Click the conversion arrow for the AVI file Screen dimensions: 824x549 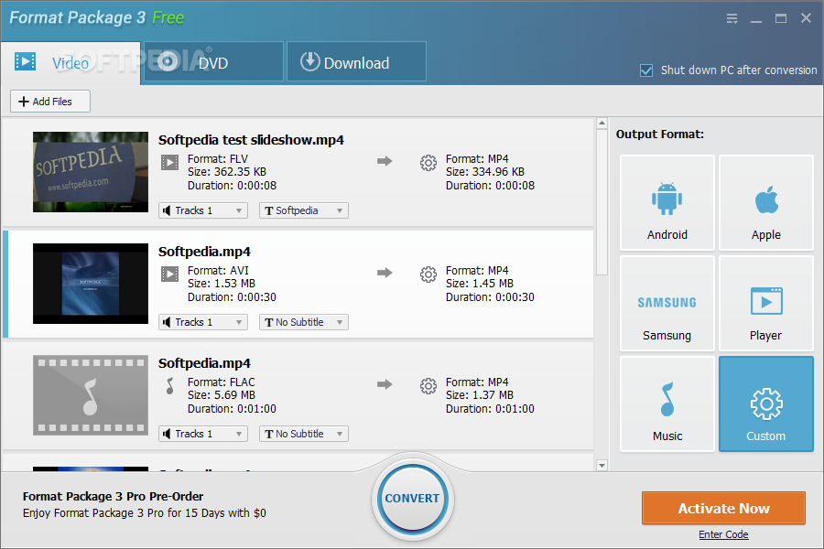point(385,272)
